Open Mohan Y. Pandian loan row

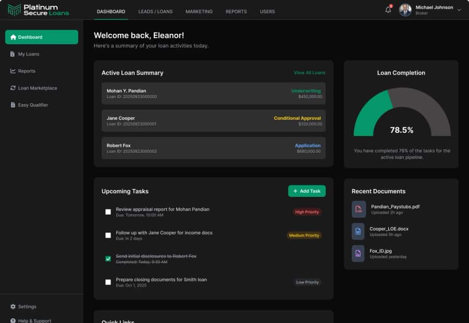point(214,93)
